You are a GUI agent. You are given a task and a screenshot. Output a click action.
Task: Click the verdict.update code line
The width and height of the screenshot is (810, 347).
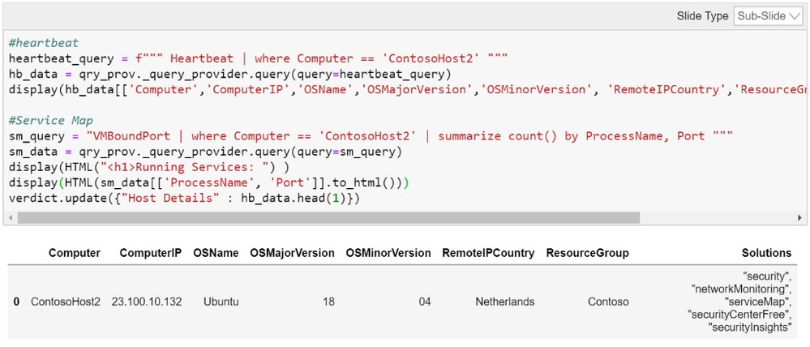pyautogui.click(x=184, y=198)
